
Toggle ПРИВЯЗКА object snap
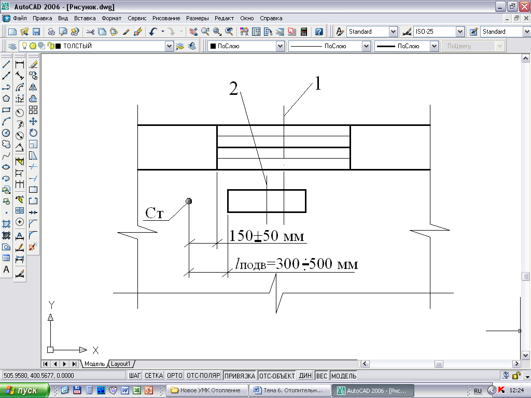click(240, 376)
